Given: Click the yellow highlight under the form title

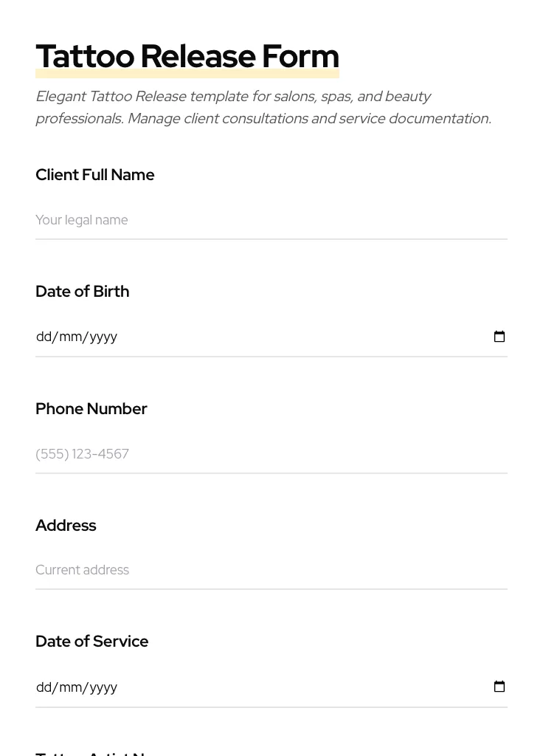Looking at the screenshot, I should coord(187,74).
